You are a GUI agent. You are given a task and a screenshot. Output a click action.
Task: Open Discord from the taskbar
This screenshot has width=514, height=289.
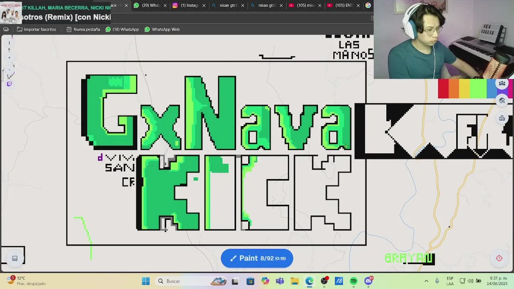pyautogui.click(x=368, y=281)
